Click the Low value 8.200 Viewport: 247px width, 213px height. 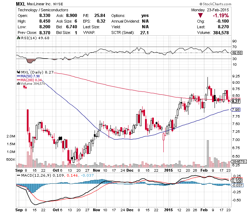tap(45, 27)
